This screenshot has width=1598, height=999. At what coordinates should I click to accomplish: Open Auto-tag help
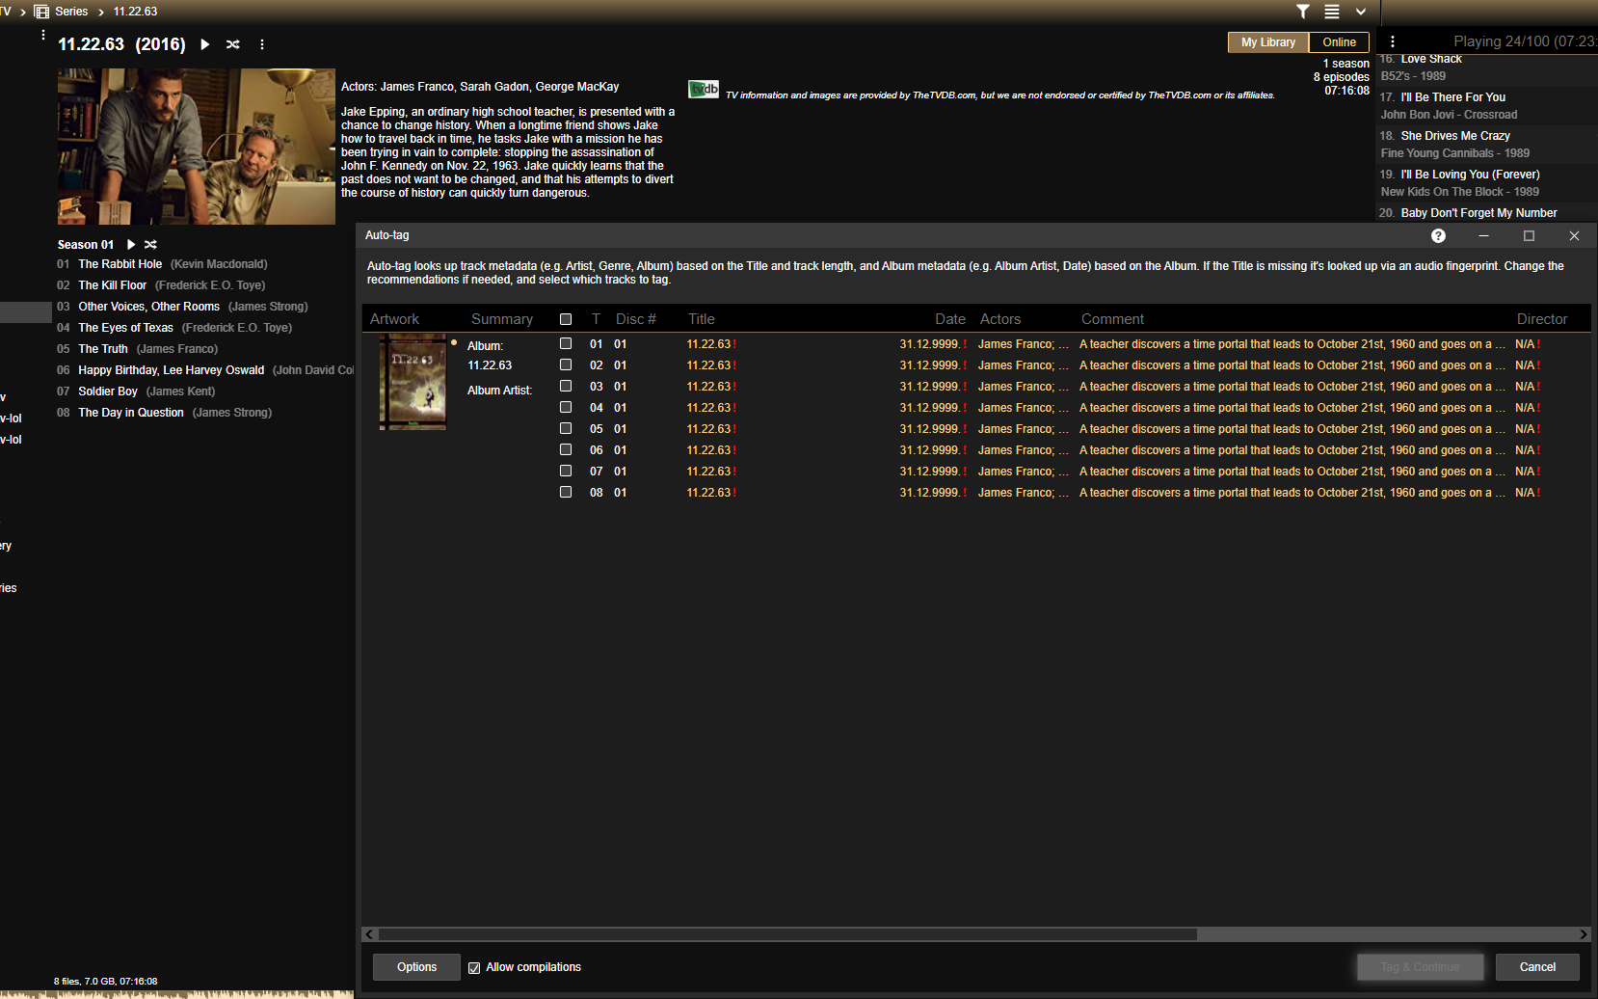1438,236
